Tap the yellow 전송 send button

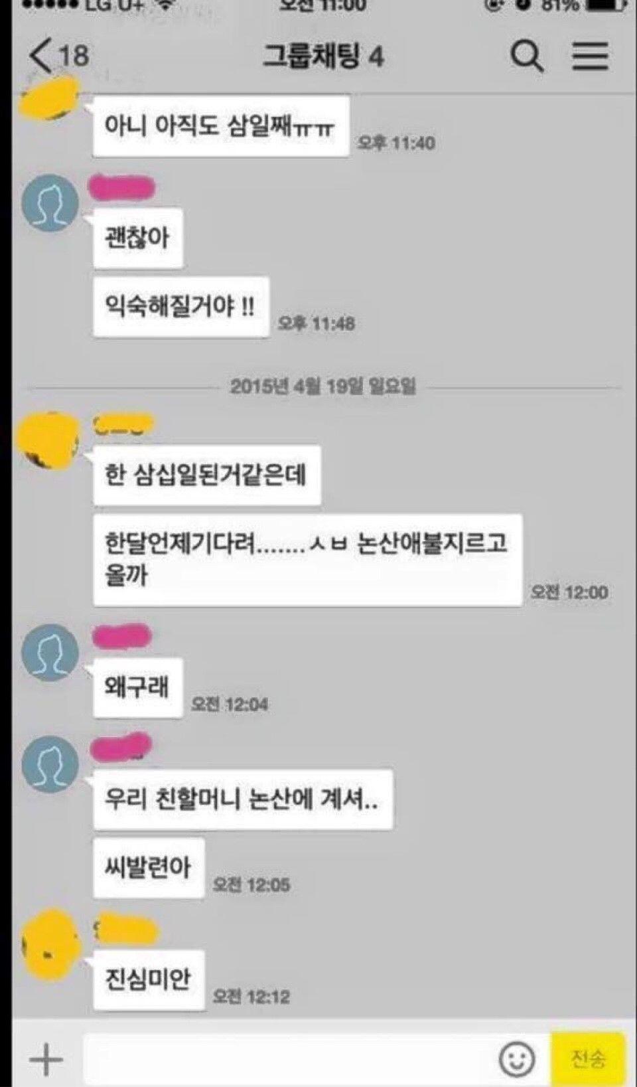(588, 1058)
